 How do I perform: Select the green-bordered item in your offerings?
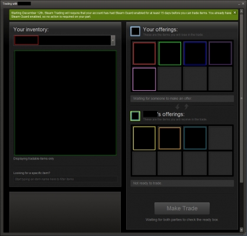170,53
